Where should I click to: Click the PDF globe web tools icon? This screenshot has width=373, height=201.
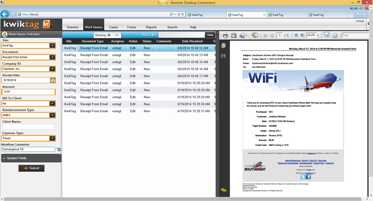coord(254,35)
